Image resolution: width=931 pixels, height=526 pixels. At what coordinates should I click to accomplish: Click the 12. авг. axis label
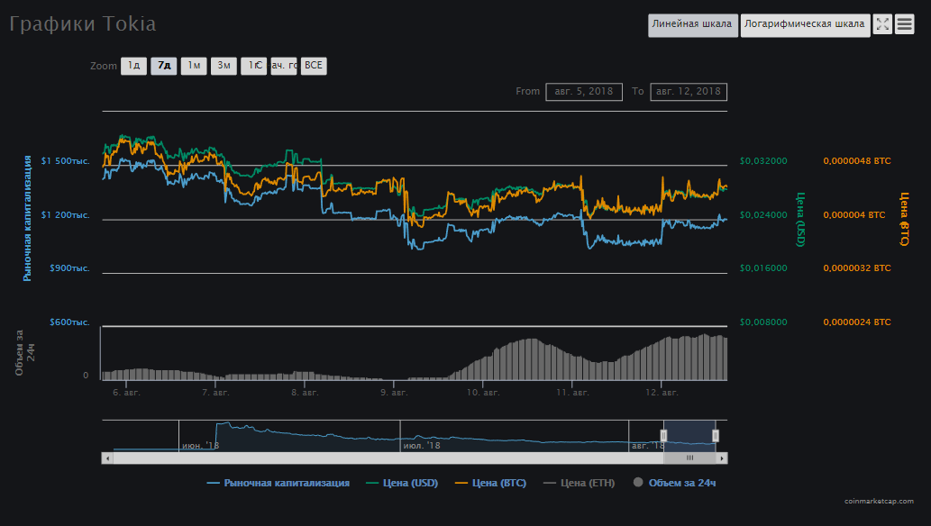(662, 393)
